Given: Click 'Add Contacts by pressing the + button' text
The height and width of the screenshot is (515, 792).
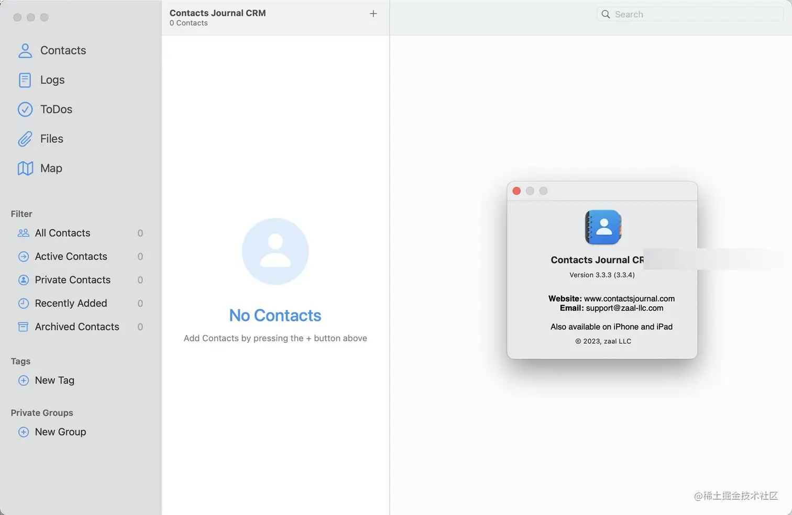Looking at the screenshot, I should [275, 338].
